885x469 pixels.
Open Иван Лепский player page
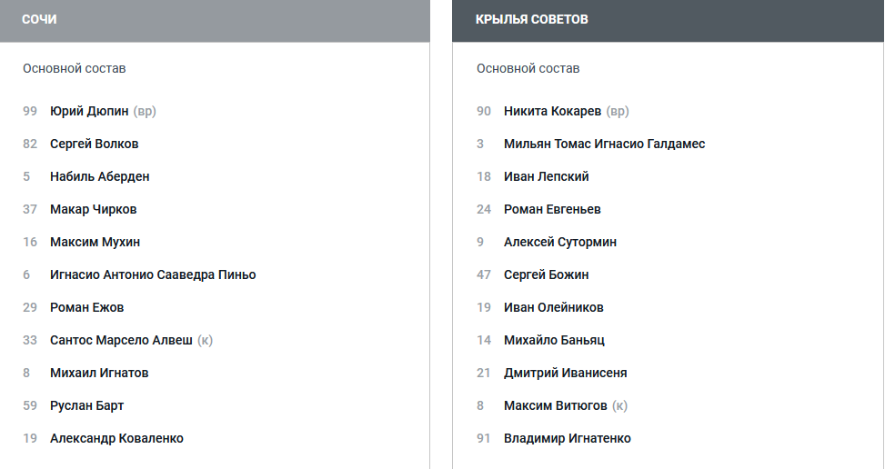click(546, 176)
